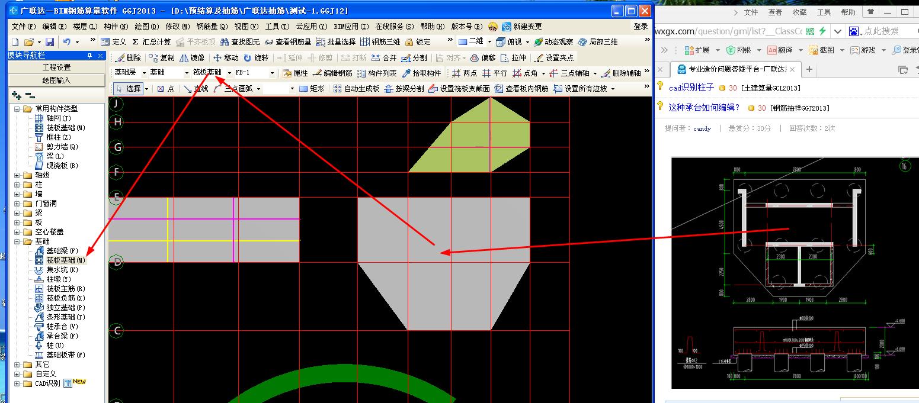The height and width of the screenshot is (403, 919).
Task: Select the 复制 copy tool
Action: coord(162,57)
